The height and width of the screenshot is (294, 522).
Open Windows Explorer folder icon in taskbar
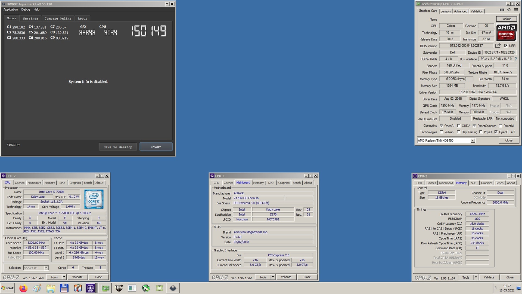pyautogui.click(x=51, y=288)
